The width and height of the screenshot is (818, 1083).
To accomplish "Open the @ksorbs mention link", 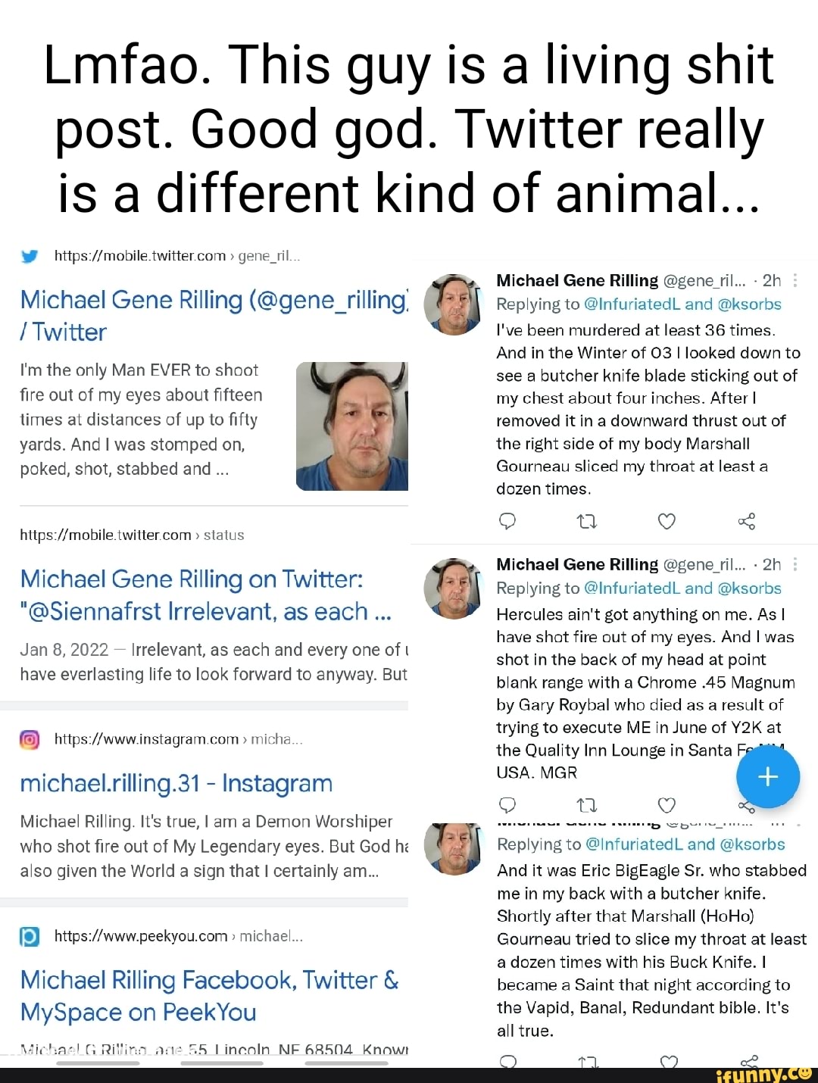I will [751, 304].
